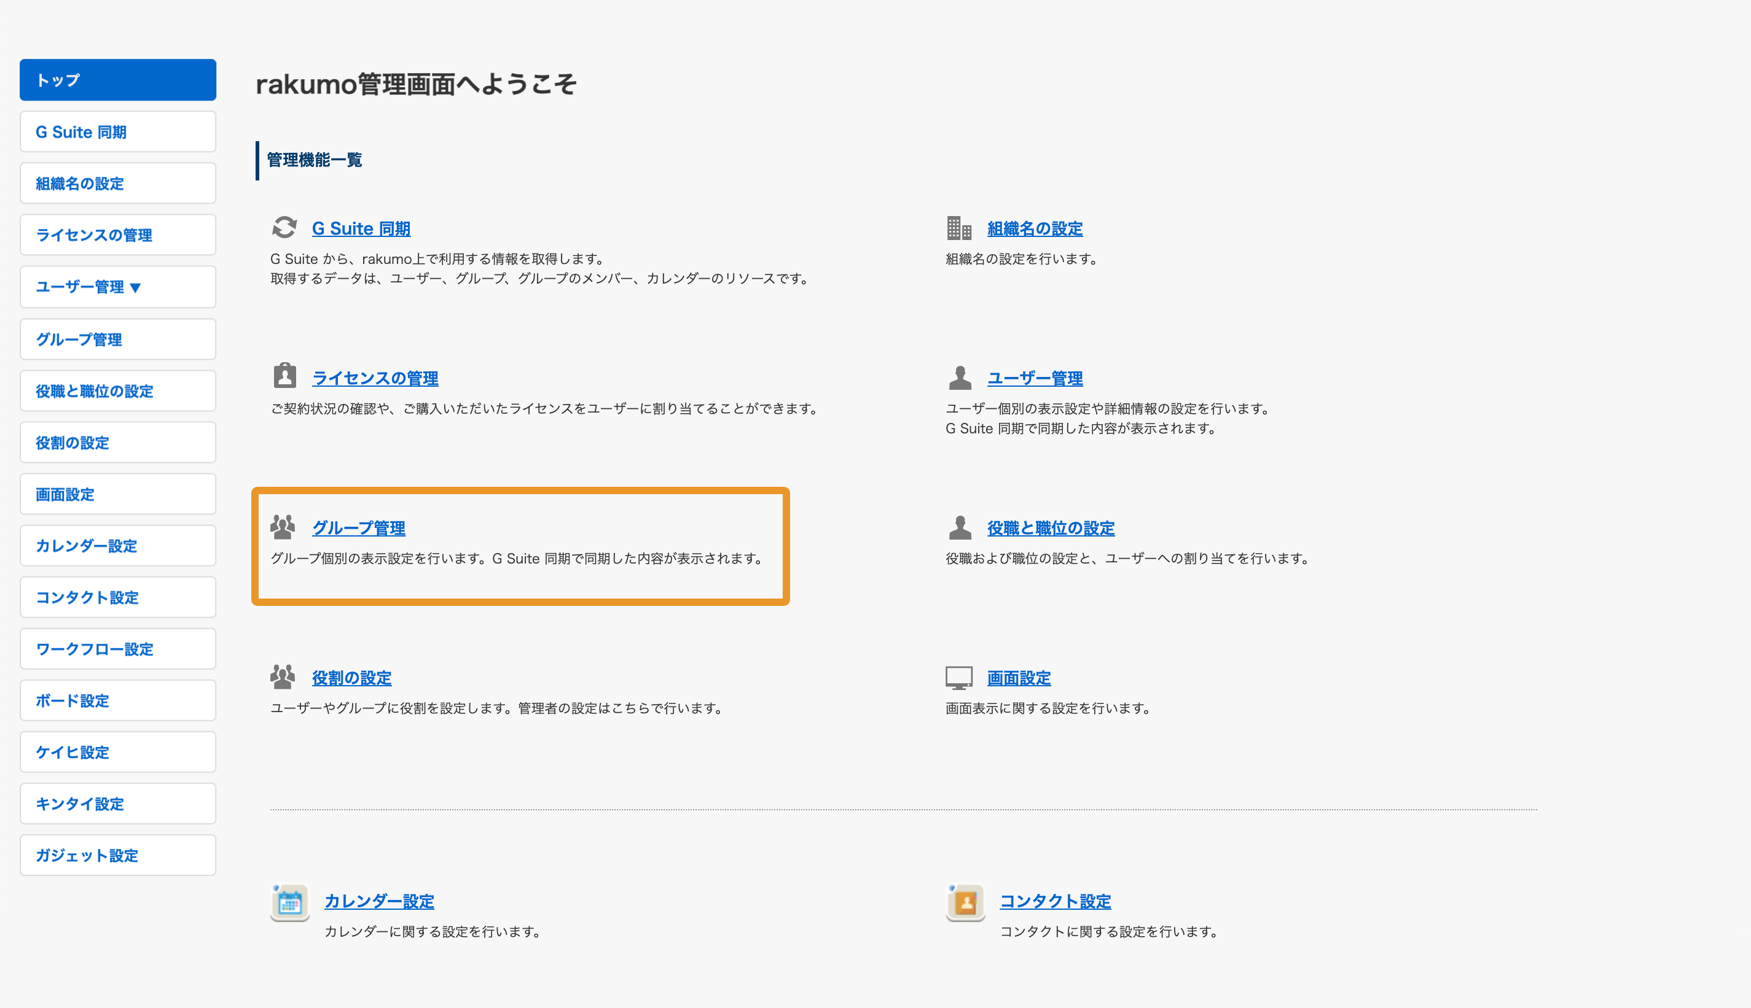Follow the 役職と職位の設定 main link
Screen dimensions: 1751x1008
1051,527
